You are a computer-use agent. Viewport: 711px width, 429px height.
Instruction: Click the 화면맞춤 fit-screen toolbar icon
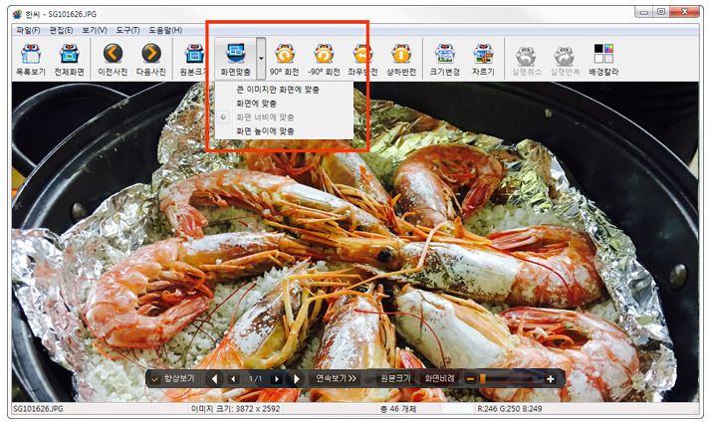pos(235,59)
